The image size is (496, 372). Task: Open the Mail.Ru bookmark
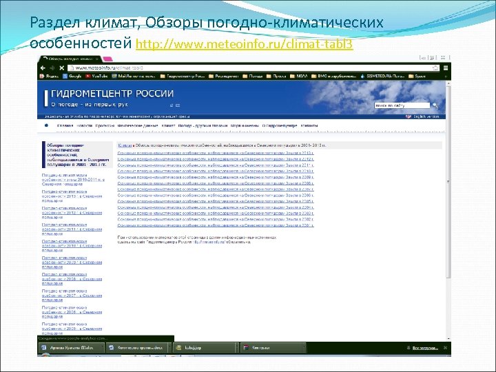click(x=134, y=76)
